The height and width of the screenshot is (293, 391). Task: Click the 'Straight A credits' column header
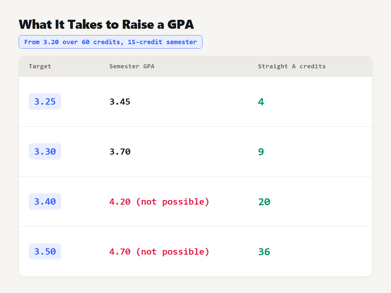(x=292, y=66)
